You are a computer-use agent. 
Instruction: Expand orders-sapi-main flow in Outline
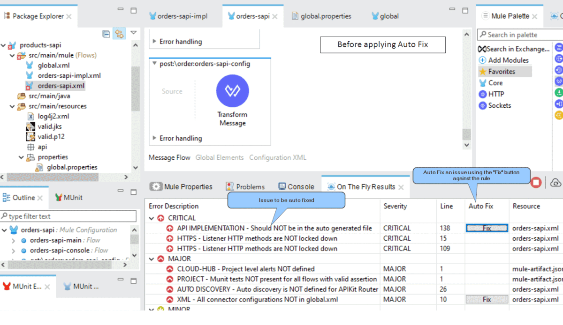coord(14,240)
